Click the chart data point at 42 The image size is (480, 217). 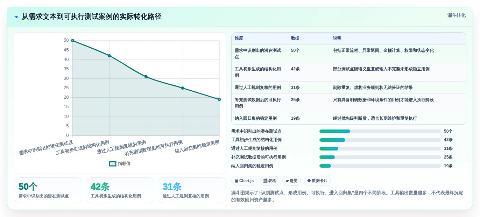pyautogui.click(x=109, y=56)
